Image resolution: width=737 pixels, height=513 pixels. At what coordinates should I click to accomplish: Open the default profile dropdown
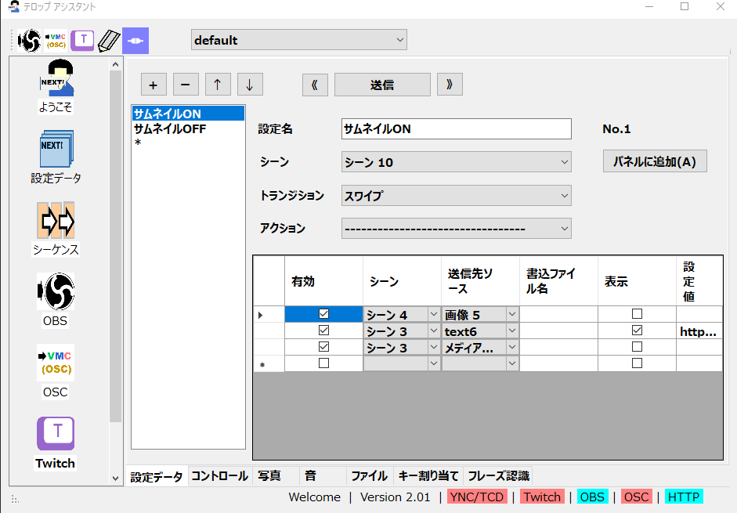click(x=299, y=40)
